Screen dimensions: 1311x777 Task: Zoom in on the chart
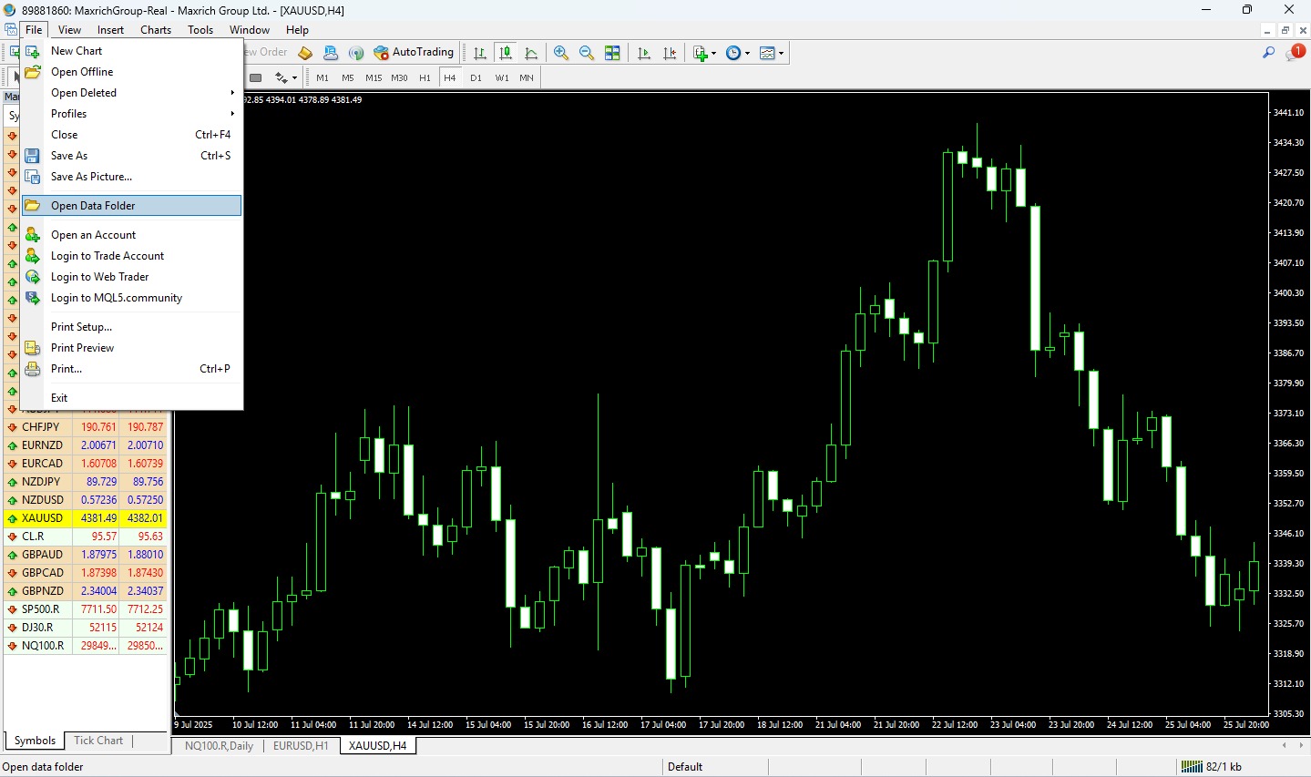click(x=561, y=53)
